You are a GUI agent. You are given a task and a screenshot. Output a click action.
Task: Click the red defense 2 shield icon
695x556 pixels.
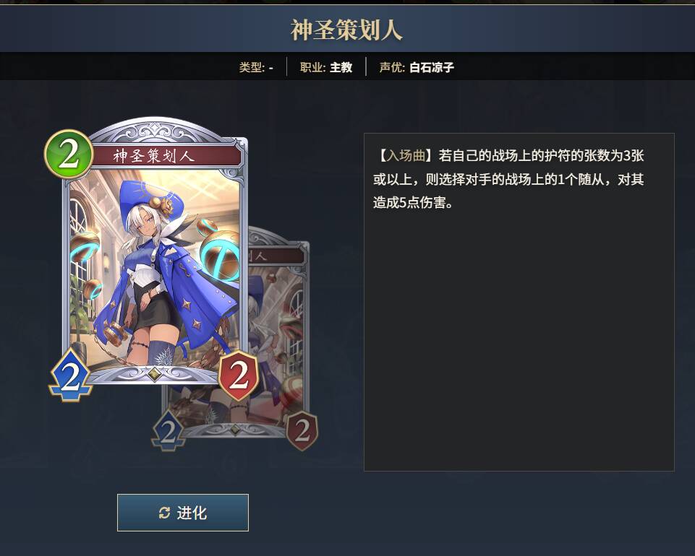[239, 375]
